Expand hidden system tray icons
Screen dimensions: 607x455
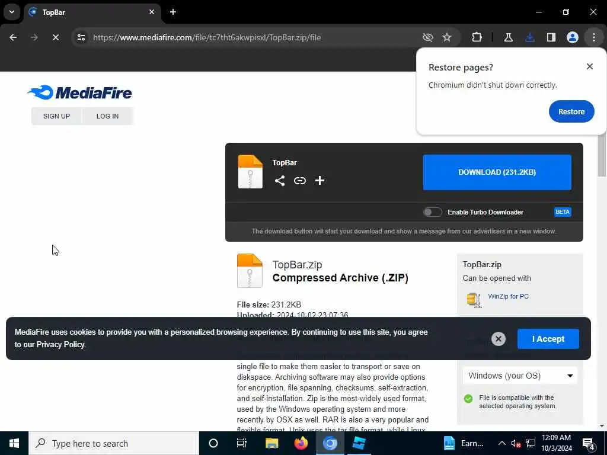(501, 443)
